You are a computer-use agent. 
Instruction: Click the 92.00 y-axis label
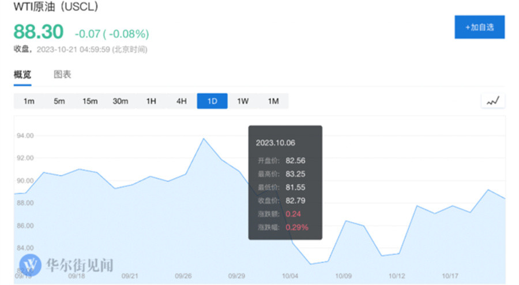tap(25, 158)
